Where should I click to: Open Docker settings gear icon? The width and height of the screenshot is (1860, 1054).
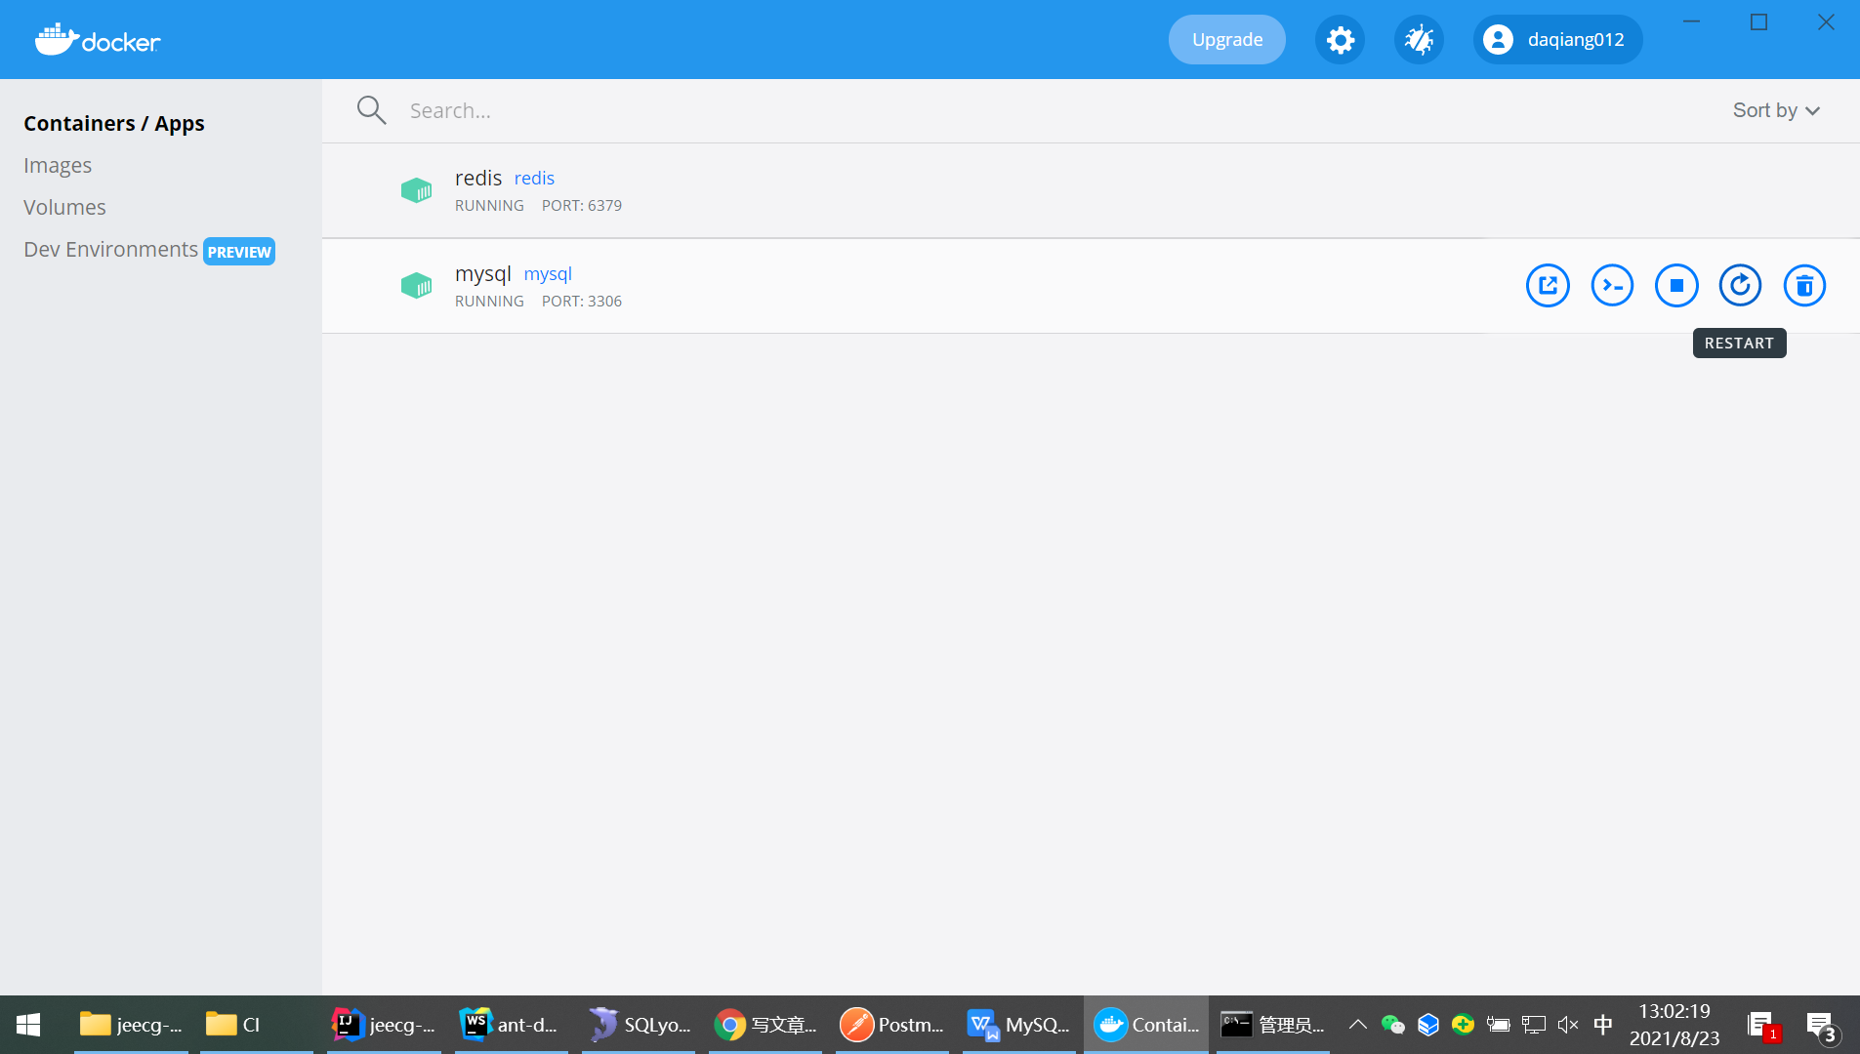(1340, 40)
